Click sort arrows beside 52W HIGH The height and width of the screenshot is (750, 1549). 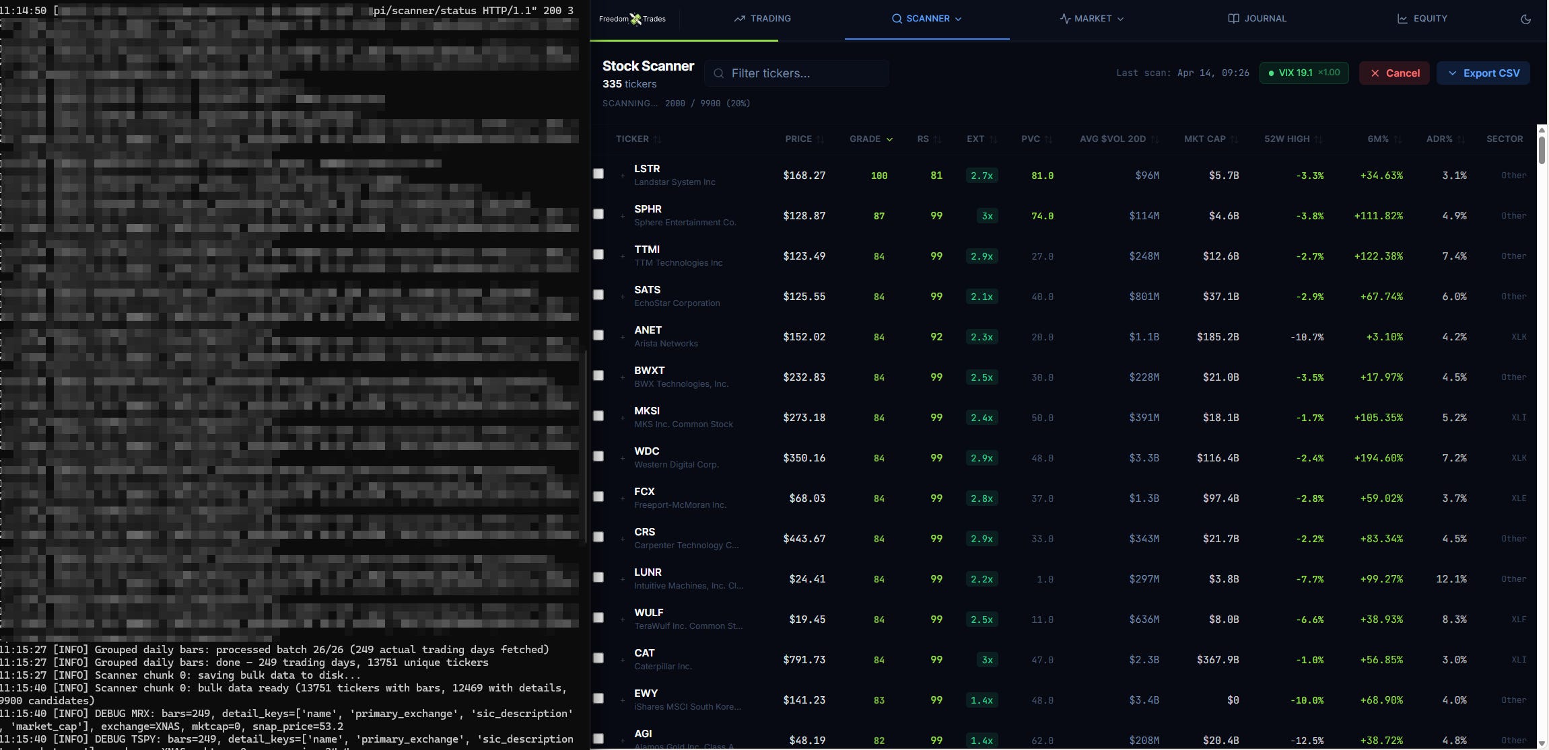[x=1318, y=139]
